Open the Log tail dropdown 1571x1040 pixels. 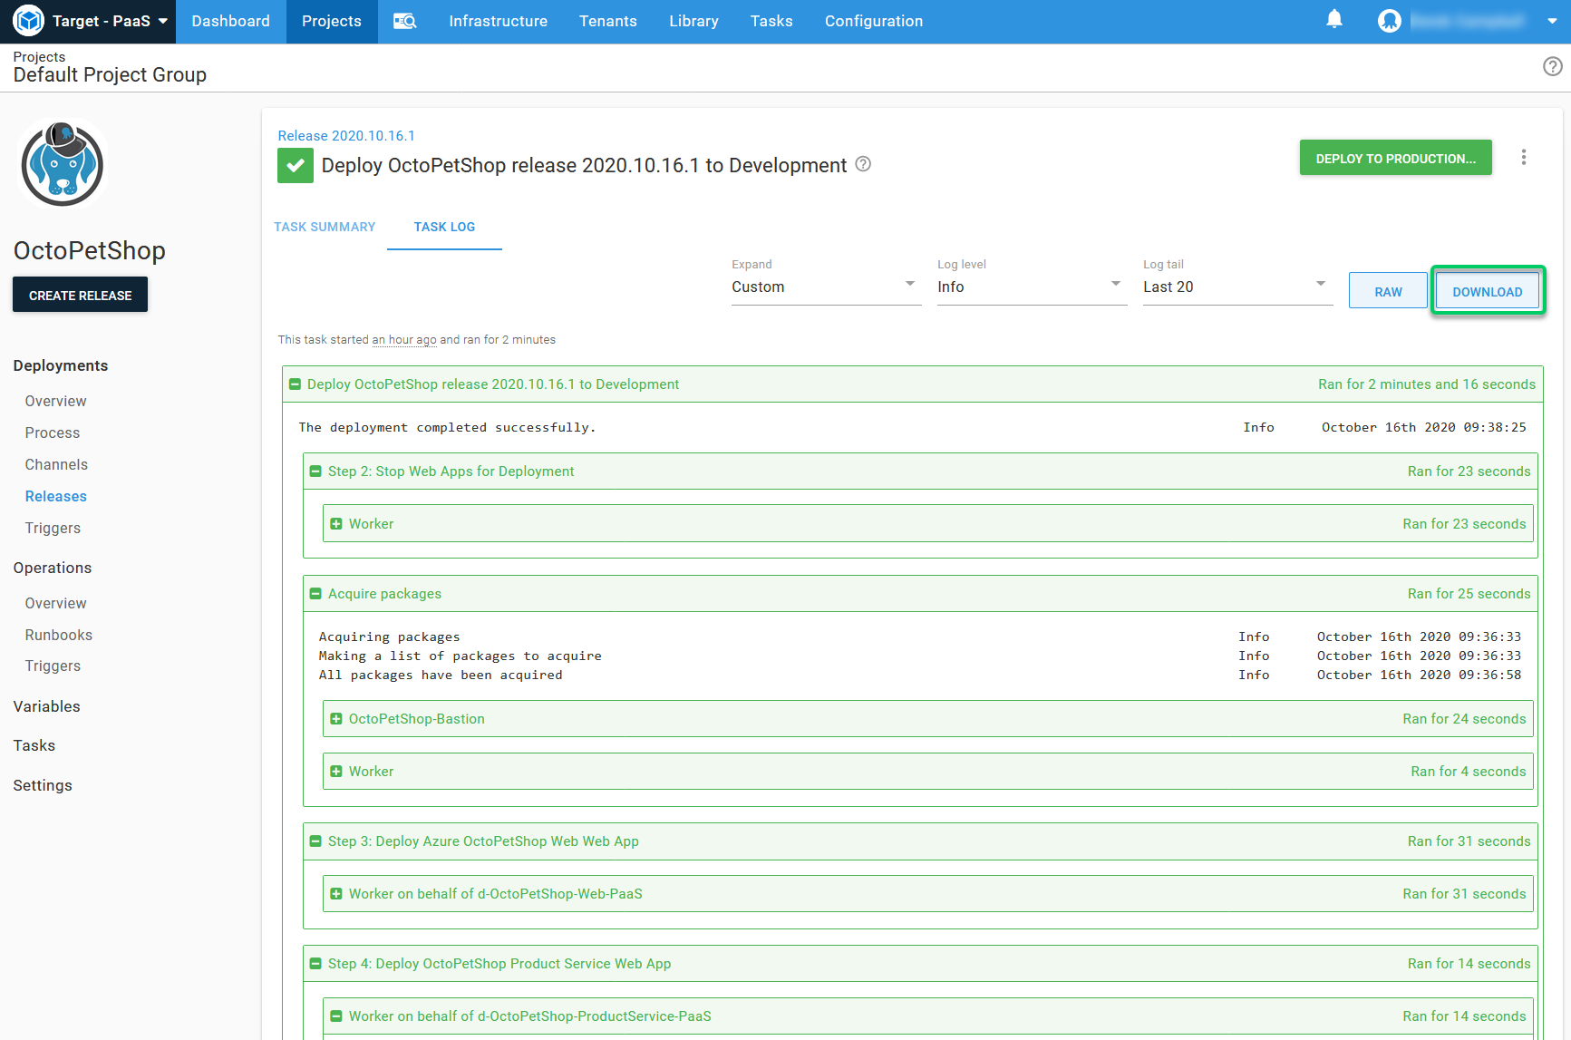click(x=1236, y=287)
